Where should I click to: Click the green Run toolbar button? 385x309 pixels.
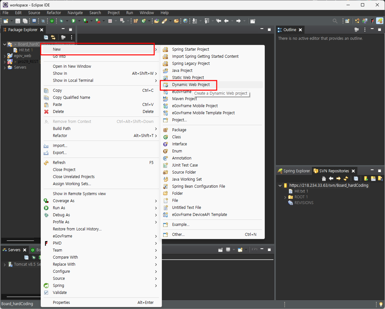pyautogui.click(x=73, y=21)
